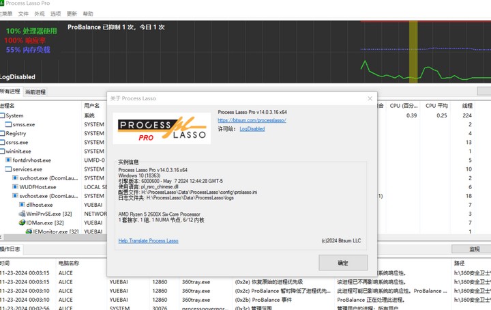Open the bitsum.com/processlasso link
Screen dimensions: 491x310
coord(252,120)
